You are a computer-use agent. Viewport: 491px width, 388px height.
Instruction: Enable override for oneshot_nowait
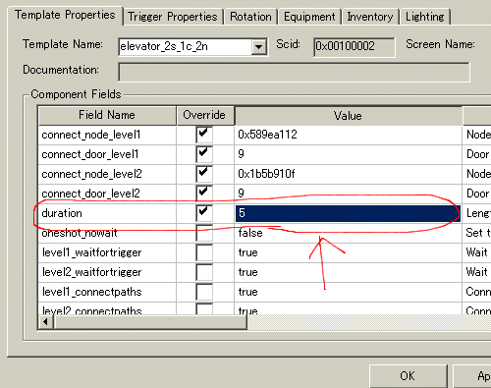pos(204,233)
